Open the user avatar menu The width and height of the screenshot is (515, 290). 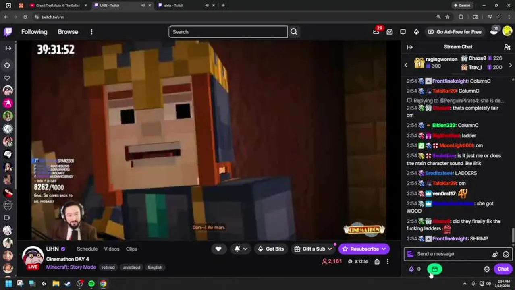click(507, 32)
